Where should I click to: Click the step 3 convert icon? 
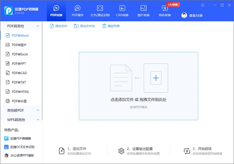pyautogui.click(x=187, y=151)
